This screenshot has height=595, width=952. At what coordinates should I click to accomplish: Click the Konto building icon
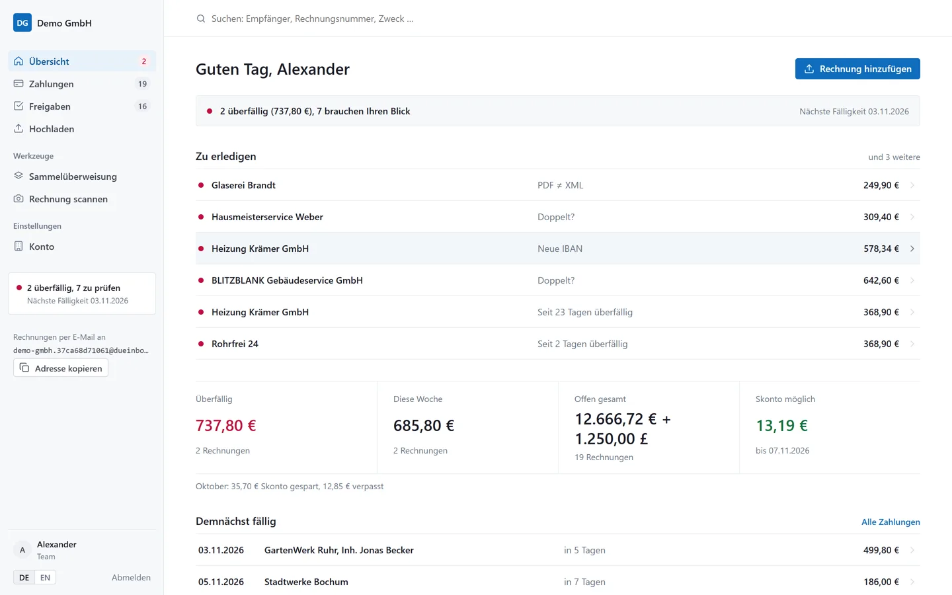point(19,246)
